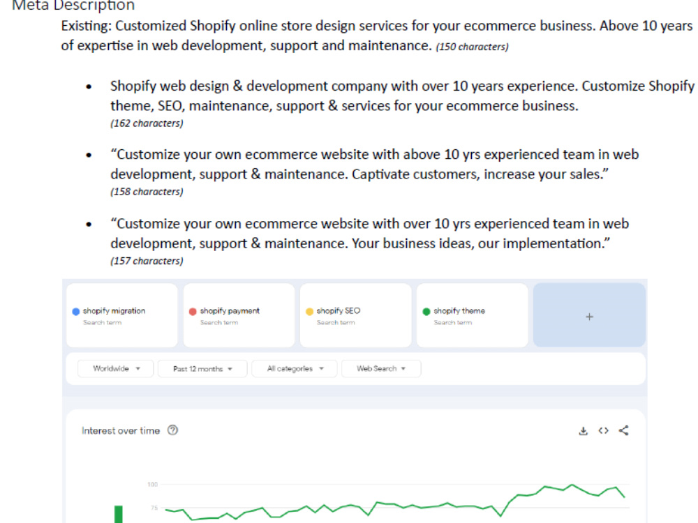
Task: Select the shopify SEO search term card
Action: tap(355, 315)
